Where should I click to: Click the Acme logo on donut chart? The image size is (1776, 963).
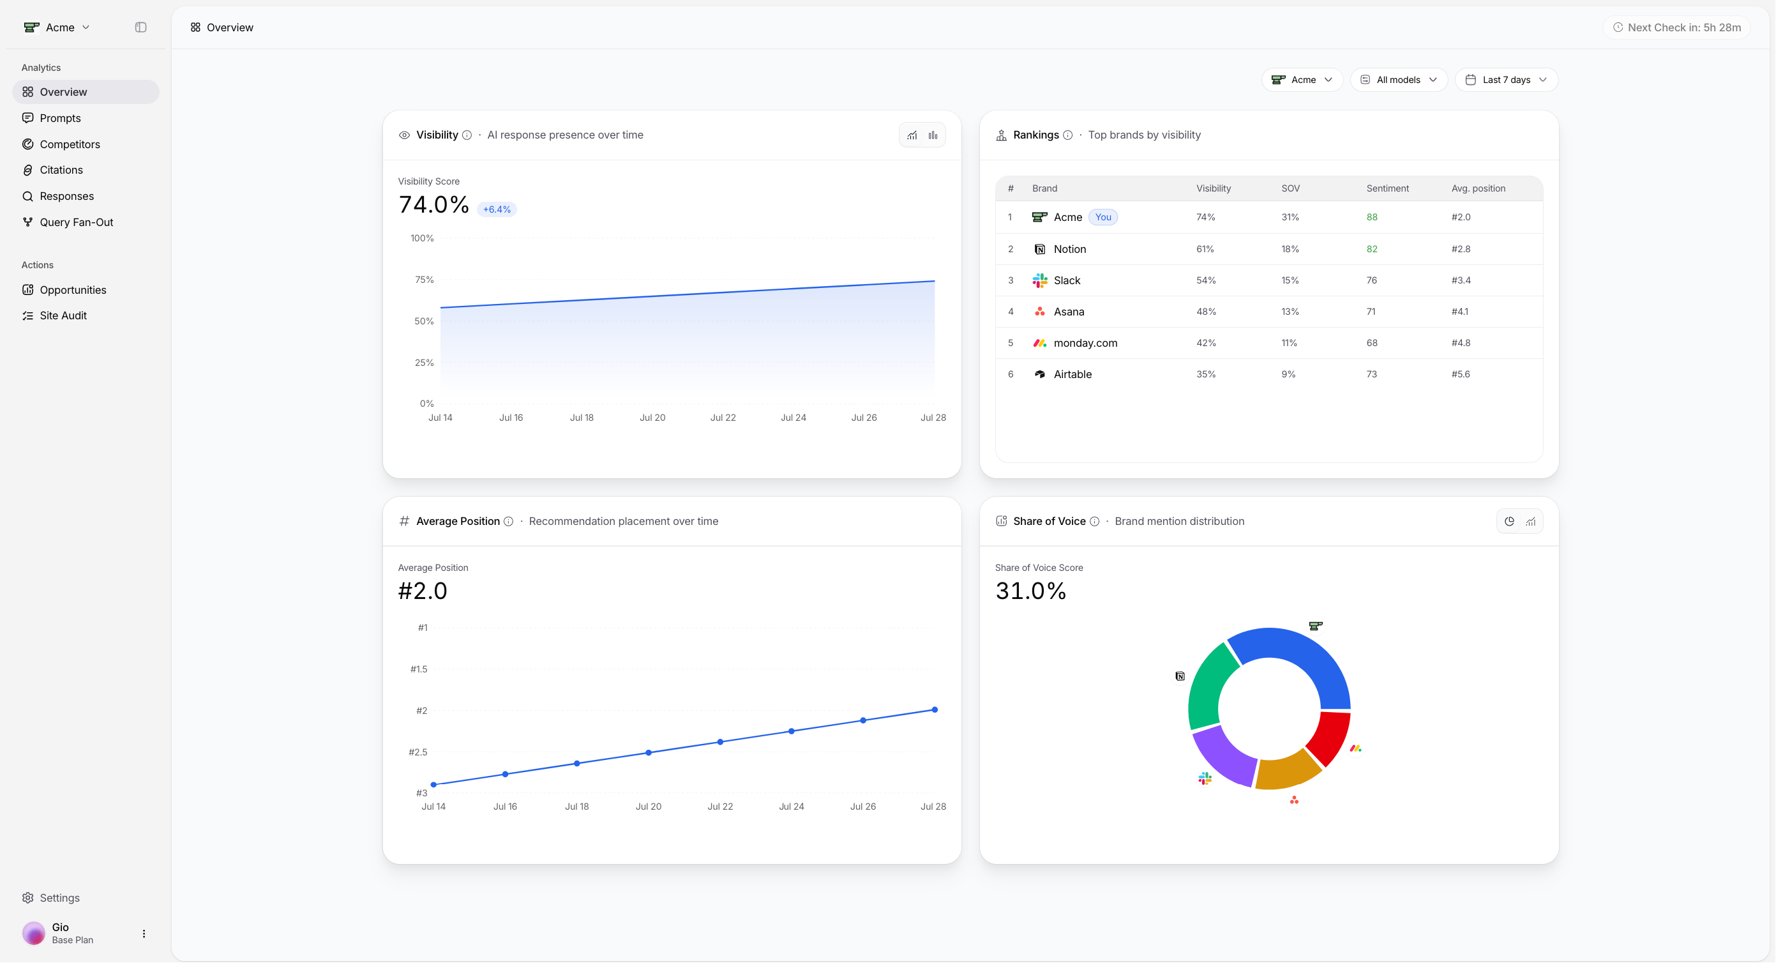pyautogui.click(x=1316, y=626)
